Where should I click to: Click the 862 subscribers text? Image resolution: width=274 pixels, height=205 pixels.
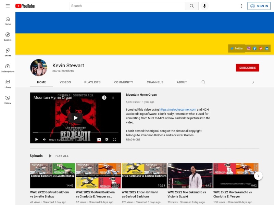pyautogui.click(x=63, y=71)
